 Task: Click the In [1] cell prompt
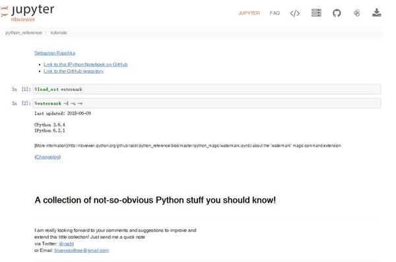[x=22, y=89]
